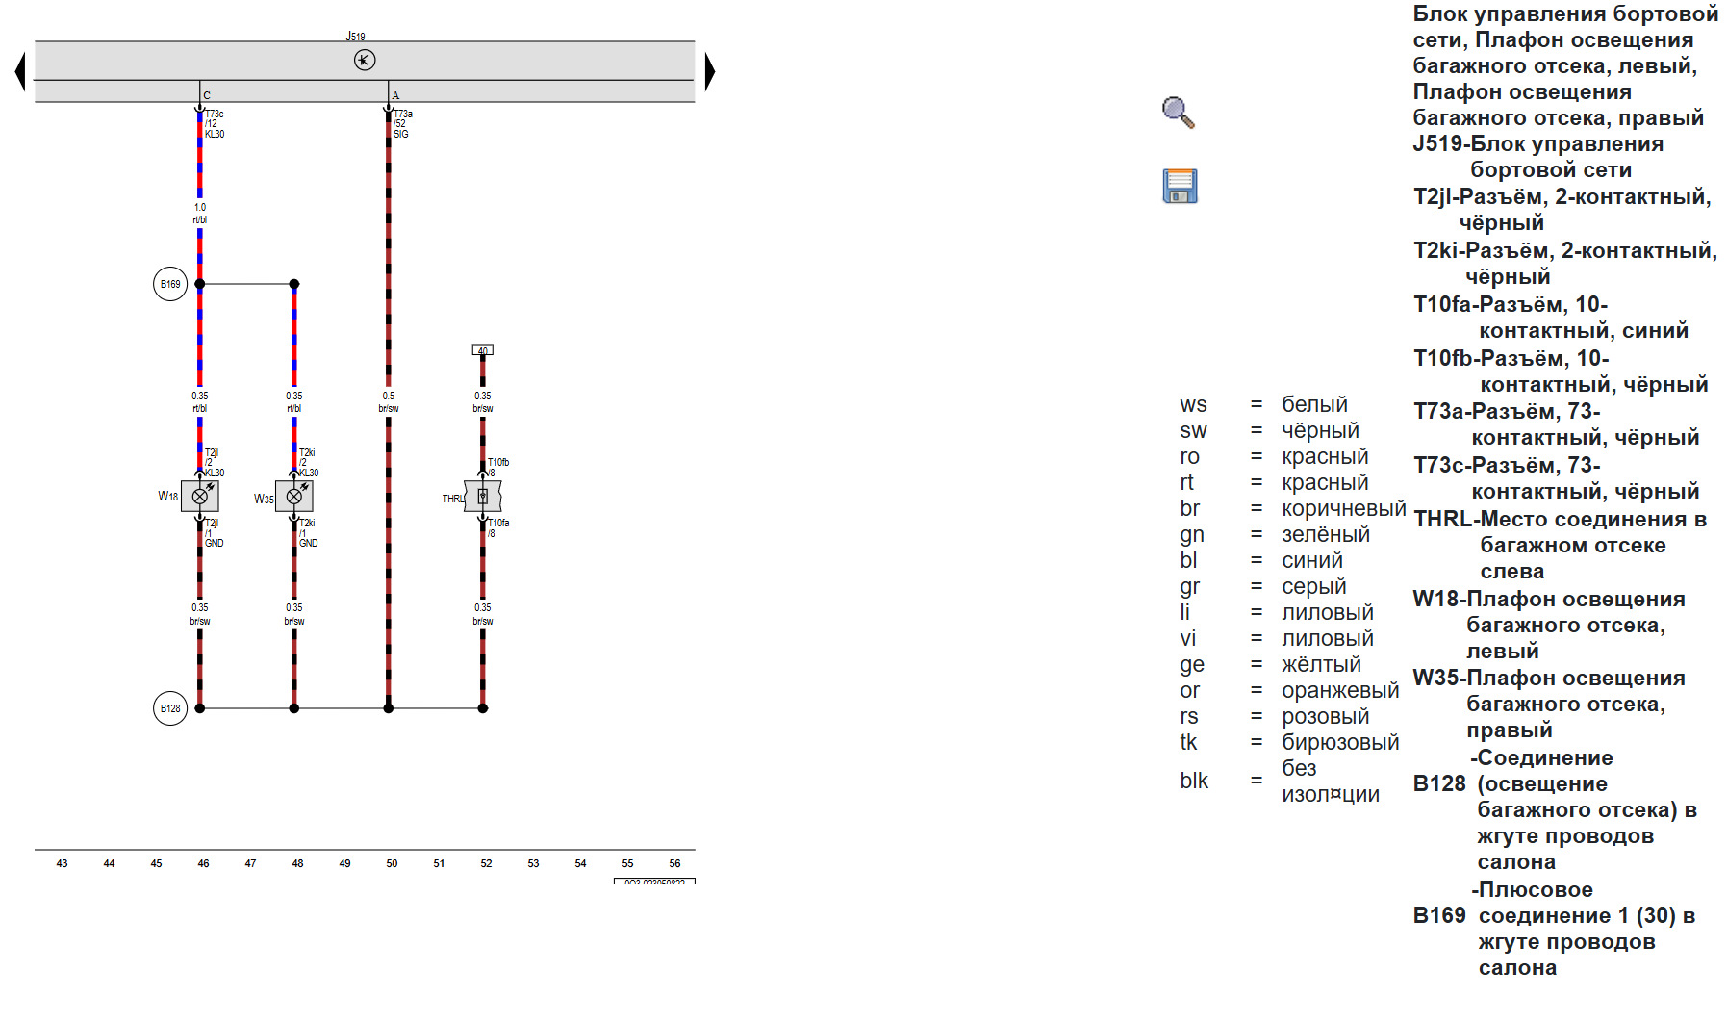Click the 'gr = серый' color code row

(x=1264, y=587)
